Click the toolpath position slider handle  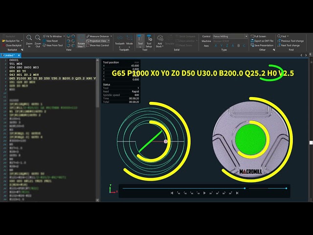(x=245, y=188)
